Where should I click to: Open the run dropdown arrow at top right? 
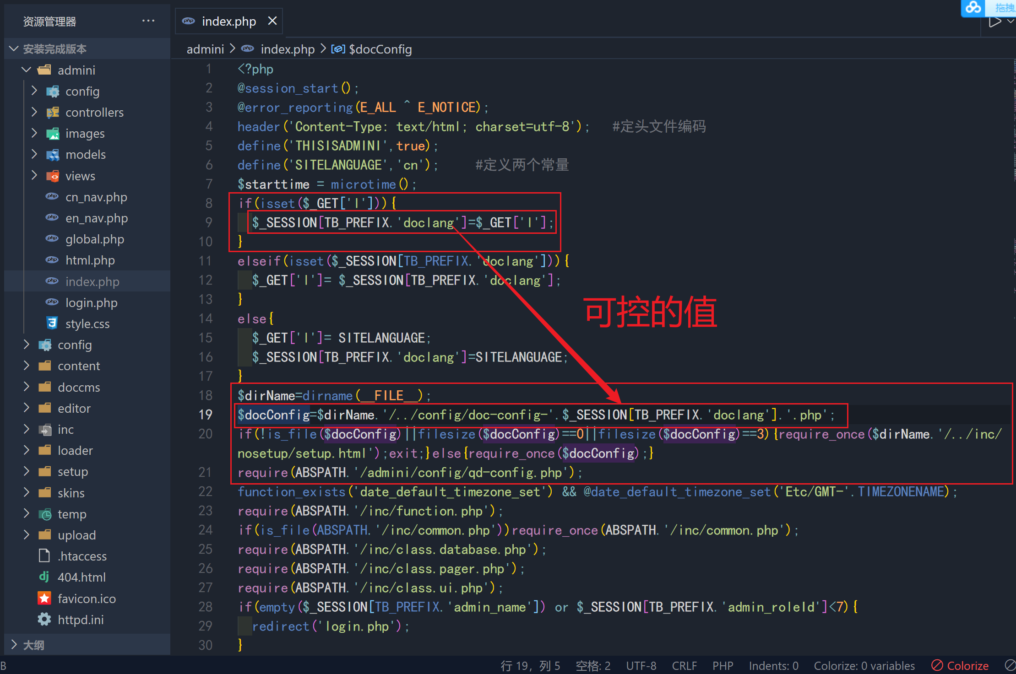coord(1011,22)
